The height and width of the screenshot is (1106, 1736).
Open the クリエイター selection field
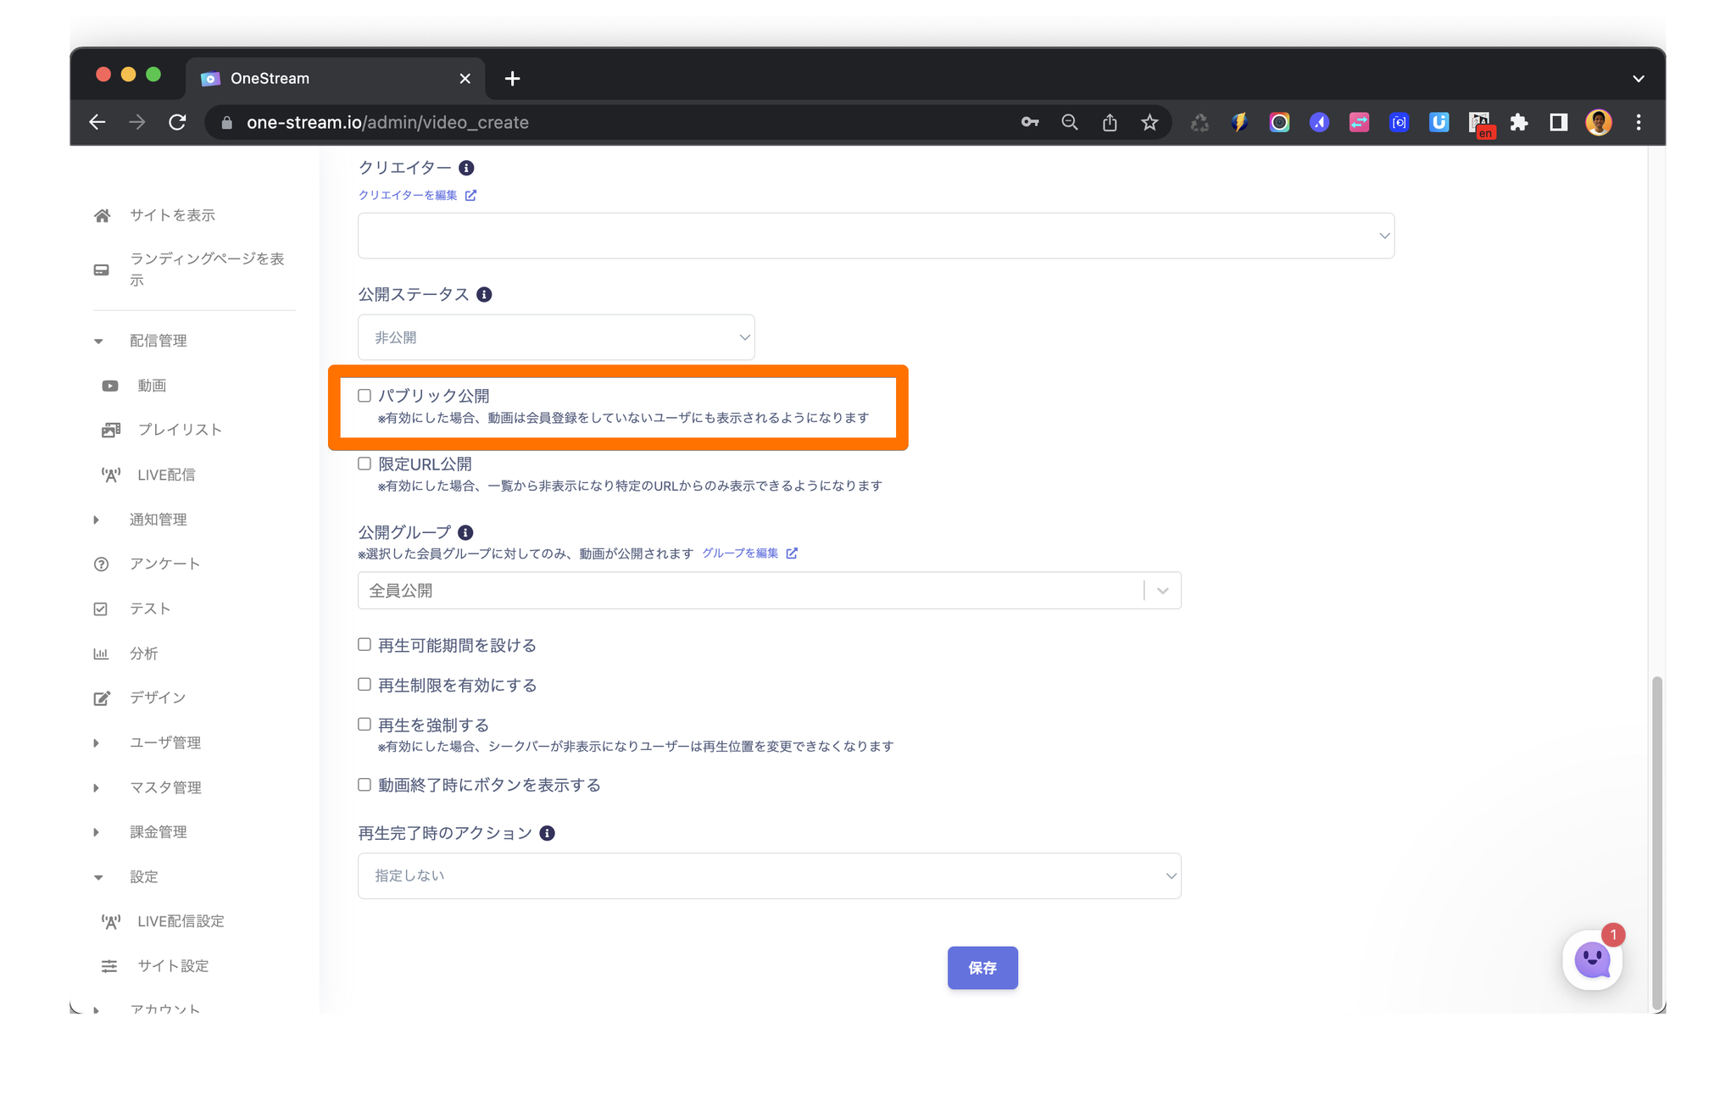(x=875, y=236)
